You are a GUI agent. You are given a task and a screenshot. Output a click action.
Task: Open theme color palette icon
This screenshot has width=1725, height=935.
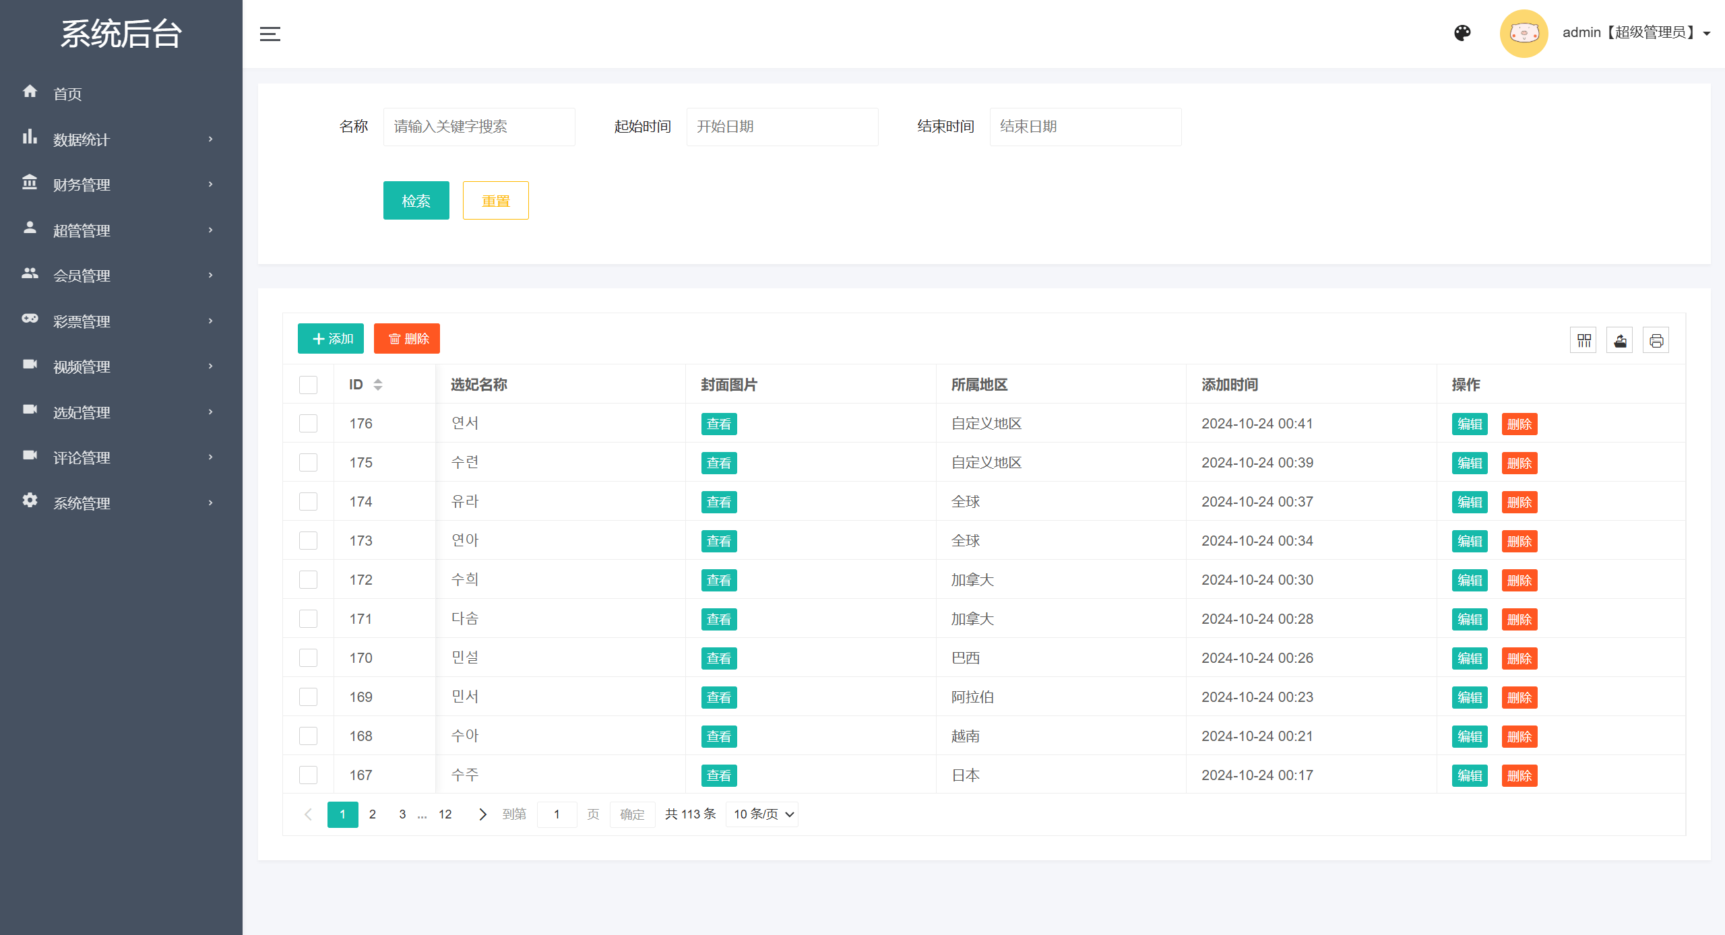coord(1462,33)
